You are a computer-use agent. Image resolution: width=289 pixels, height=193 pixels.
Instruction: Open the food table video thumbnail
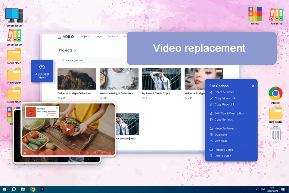point(119,79)
